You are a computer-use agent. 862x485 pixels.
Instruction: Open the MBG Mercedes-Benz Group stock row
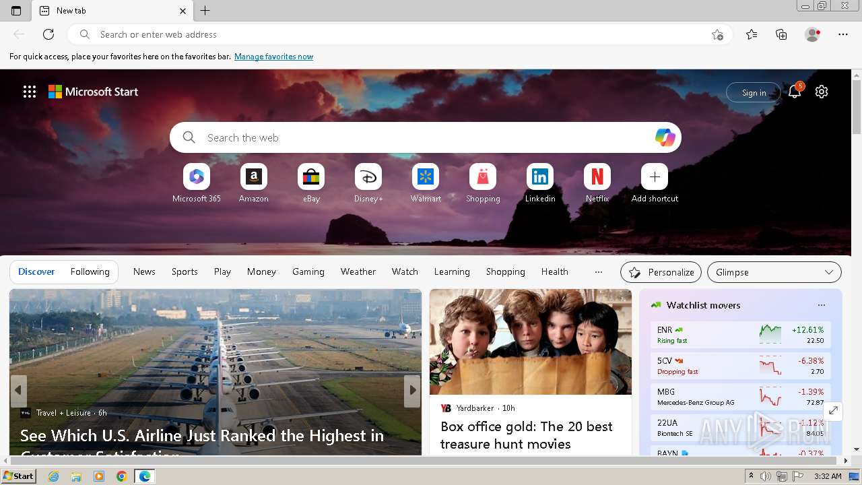click(x=741, y=397)
